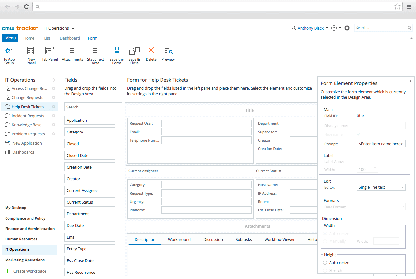
Task: Click the plus icon for Create Workspace
Action: coord(8,271)
